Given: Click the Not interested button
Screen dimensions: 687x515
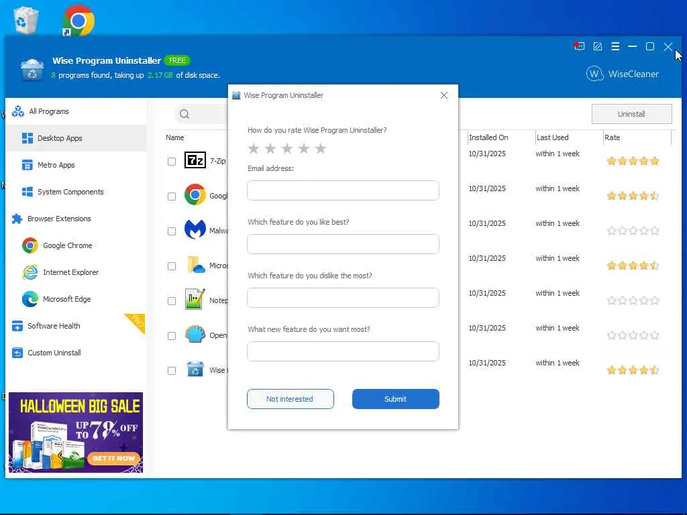Looking at the screenshot, I should 290,399.
